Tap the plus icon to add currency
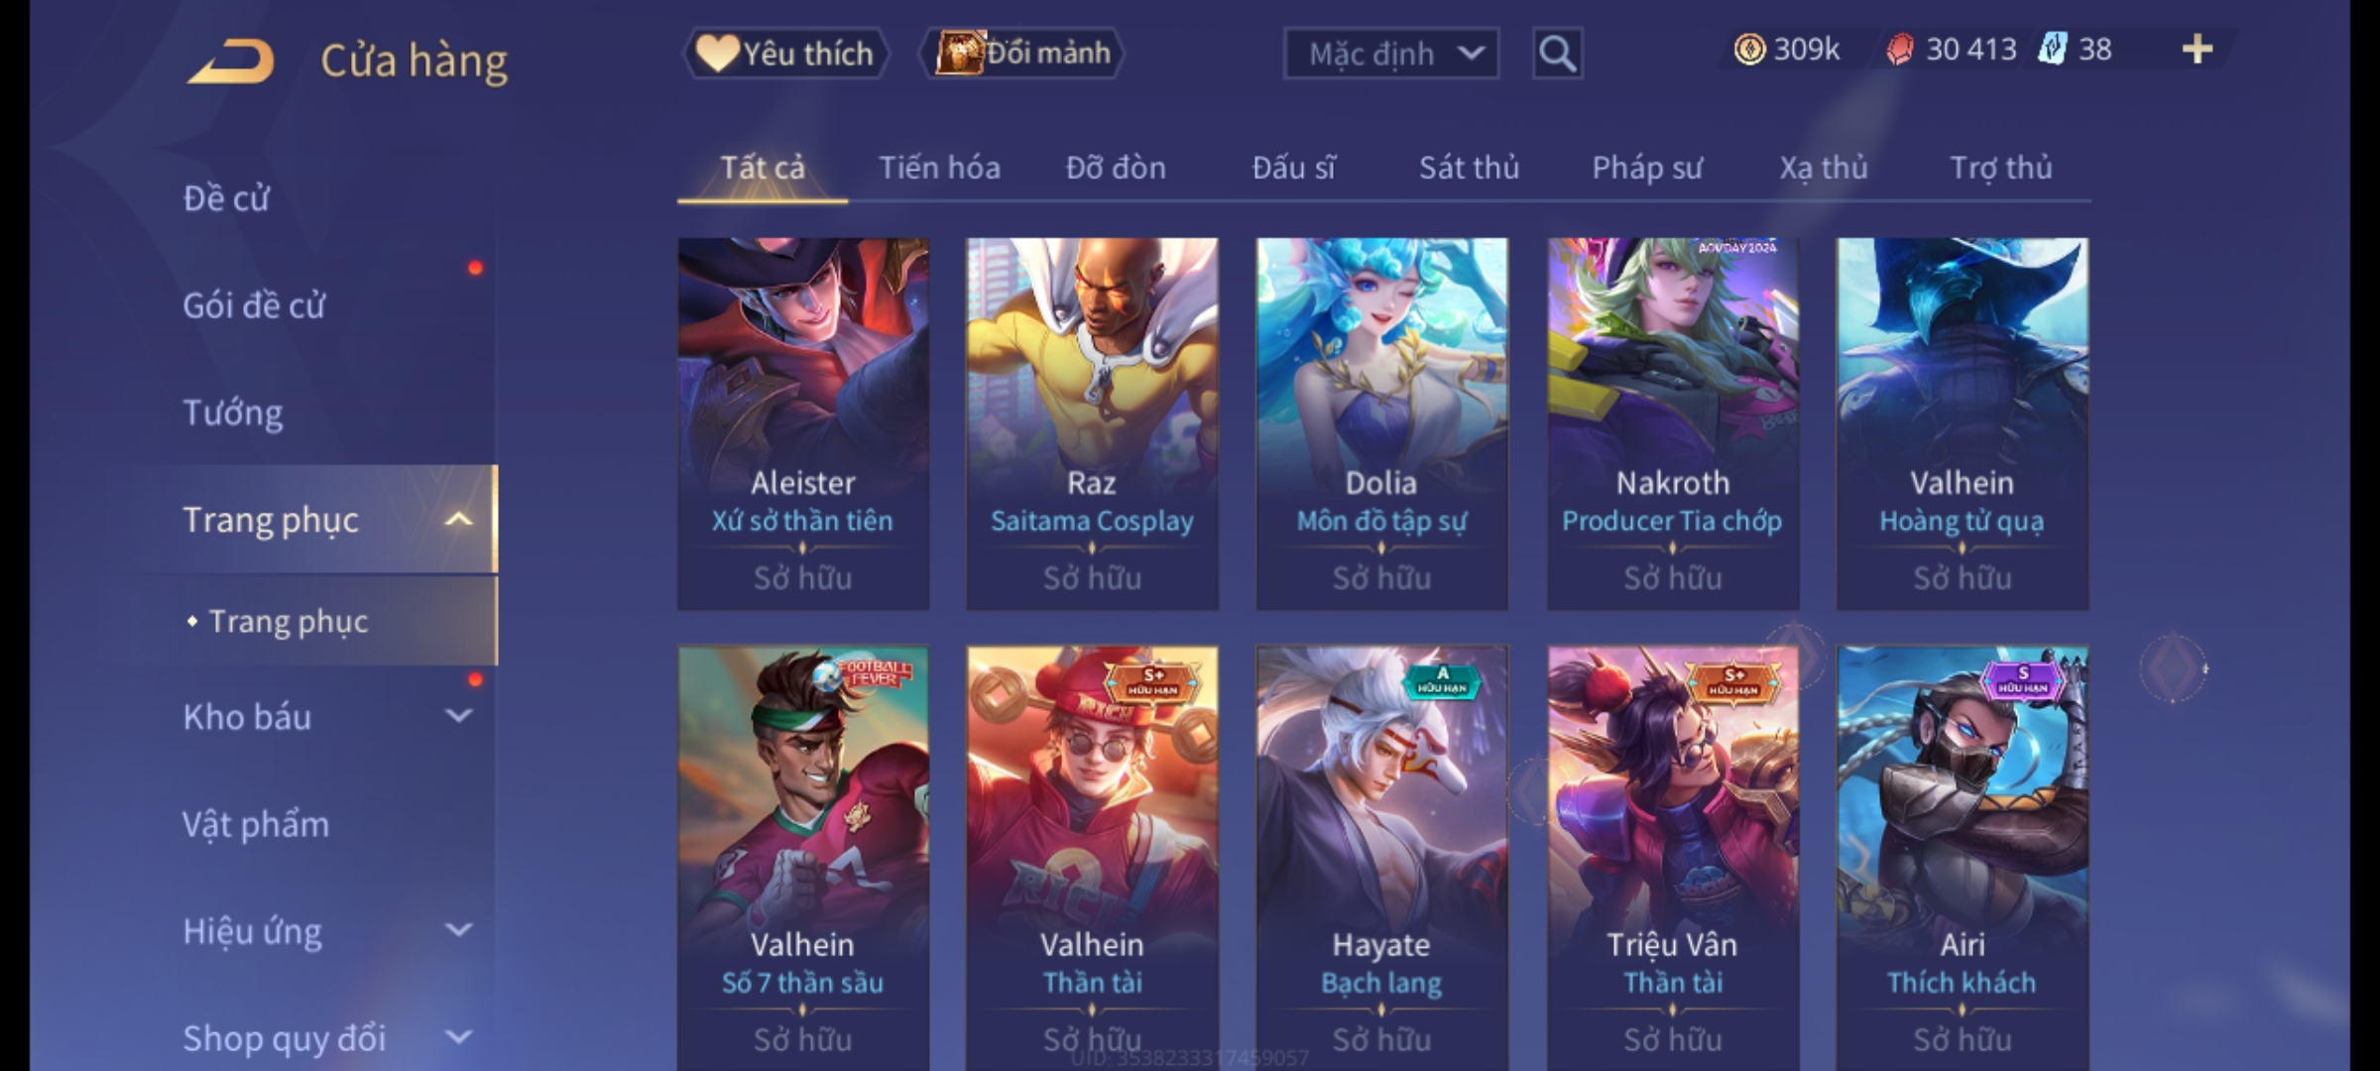This screenshot has width=2380, height=1071. 2198,49
